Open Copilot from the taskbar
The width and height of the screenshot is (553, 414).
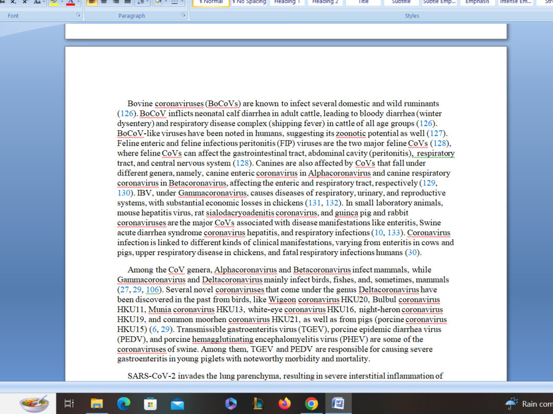coord(231,404)
